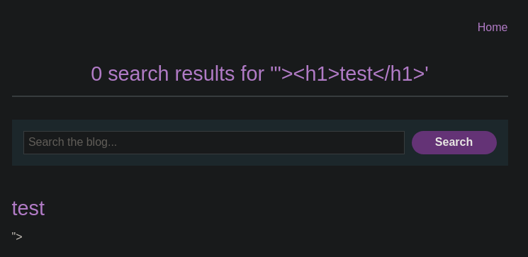Click the gap between input and Search button
528x257 pixels.
[408, 142]
